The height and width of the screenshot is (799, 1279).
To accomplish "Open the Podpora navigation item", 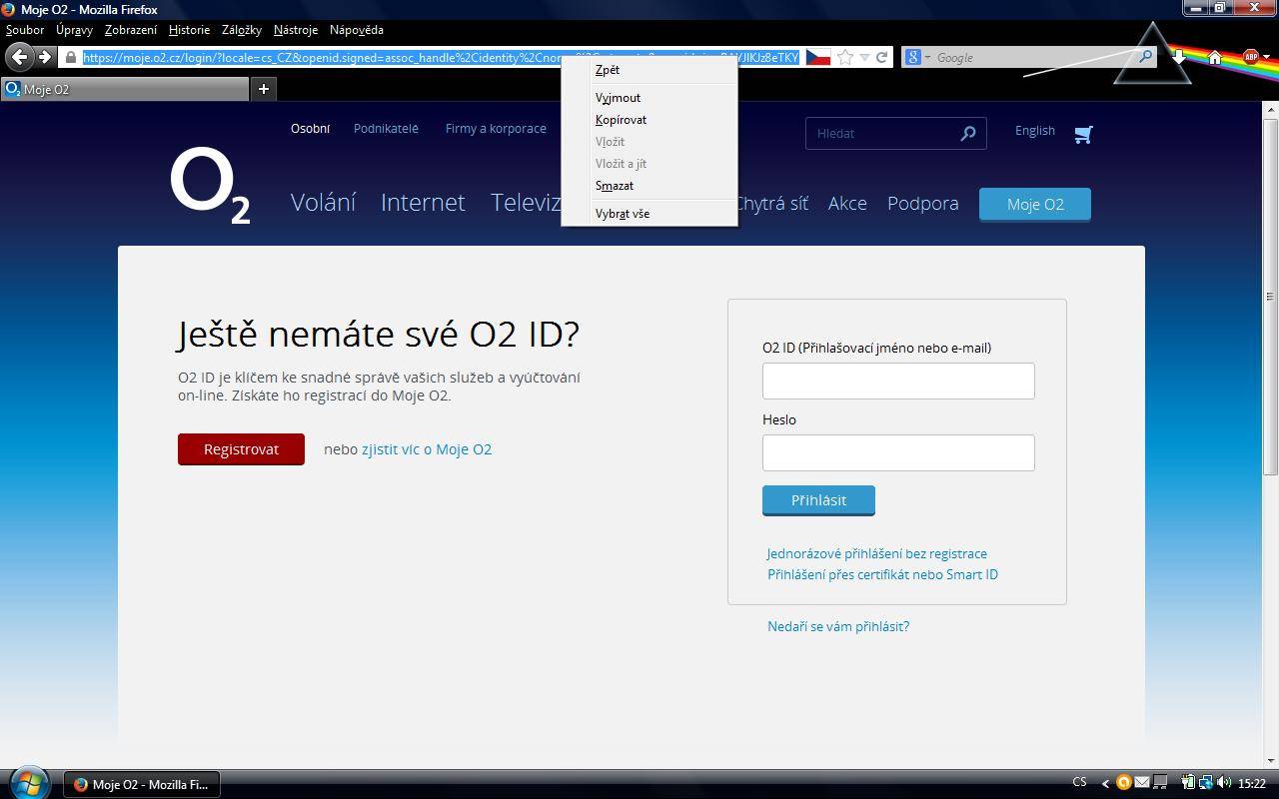I will click(x=923, y=203).
